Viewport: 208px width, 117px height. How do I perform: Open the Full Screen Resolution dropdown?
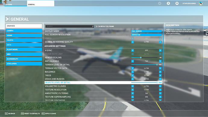(x=147, y=35)
